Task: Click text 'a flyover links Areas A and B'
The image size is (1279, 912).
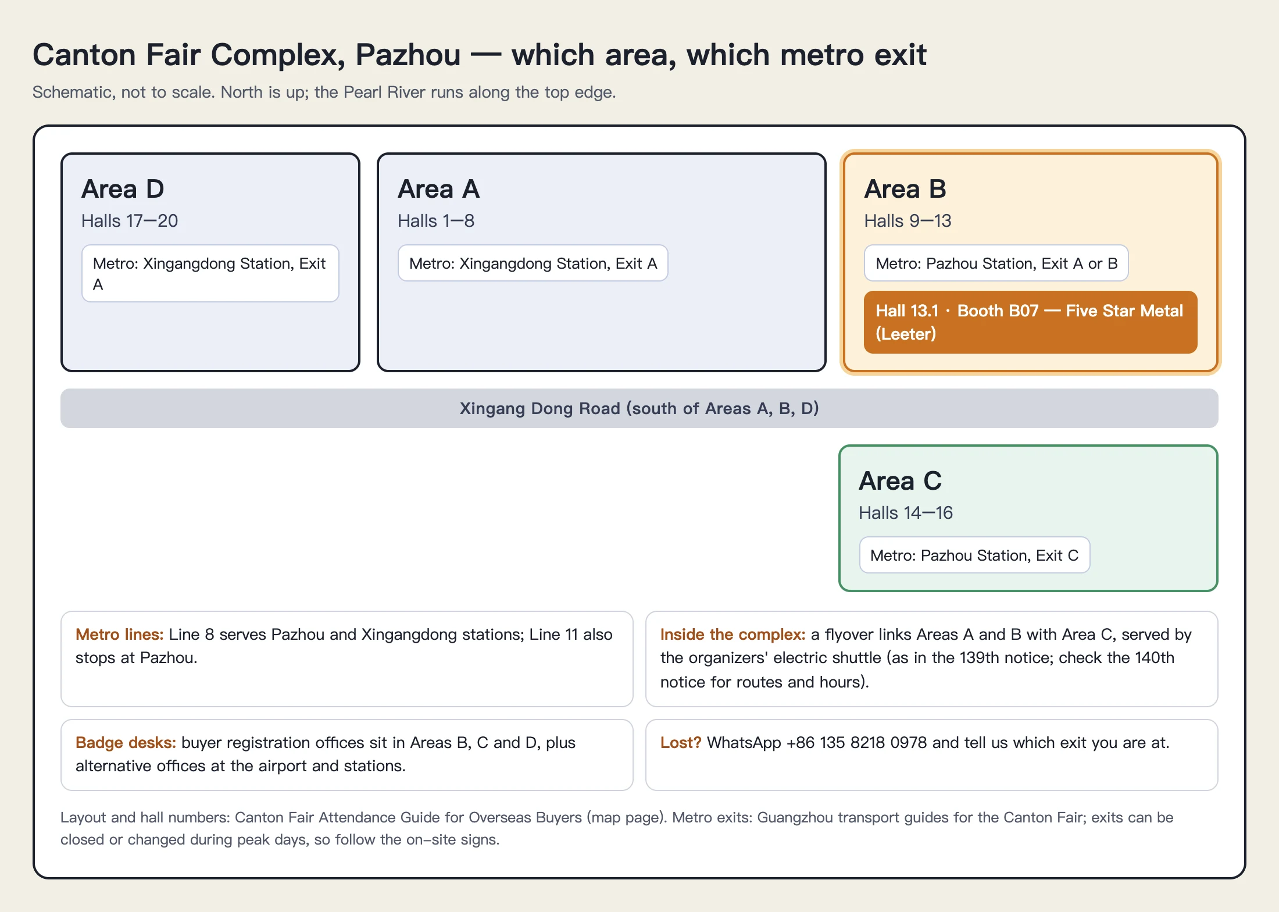Action: coord(916,635)
